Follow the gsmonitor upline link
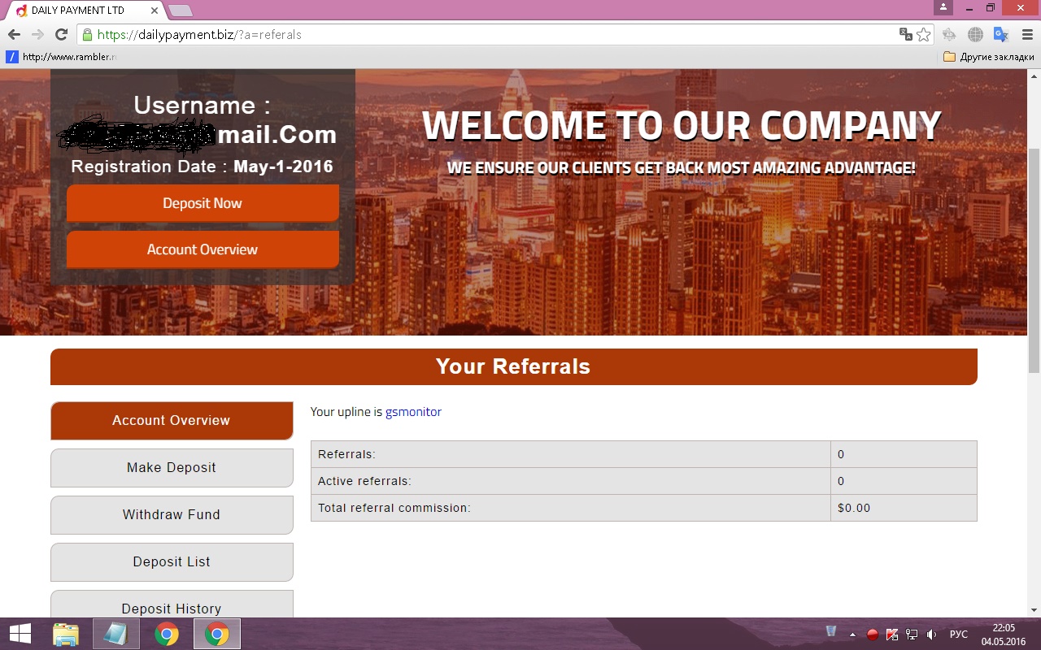 point(413,412)
